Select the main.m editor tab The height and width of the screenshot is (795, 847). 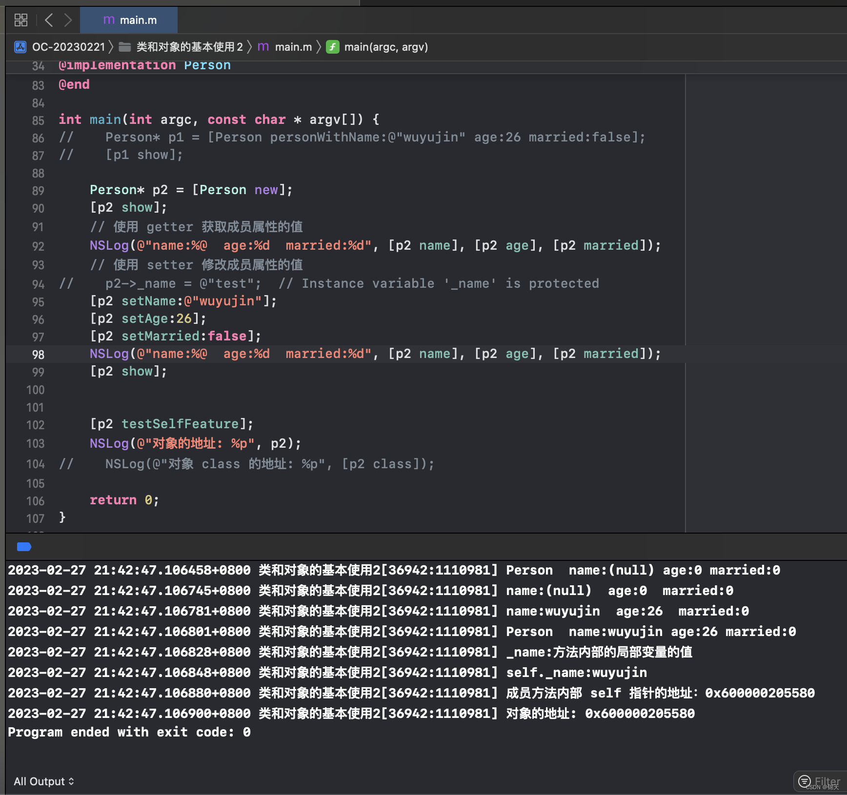click(x=129, y=20)
